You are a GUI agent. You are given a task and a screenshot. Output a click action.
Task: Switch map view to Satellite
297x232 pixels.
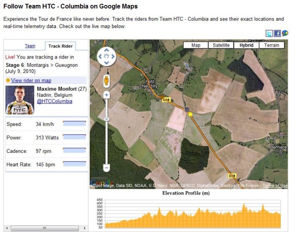tap(221, 45)
